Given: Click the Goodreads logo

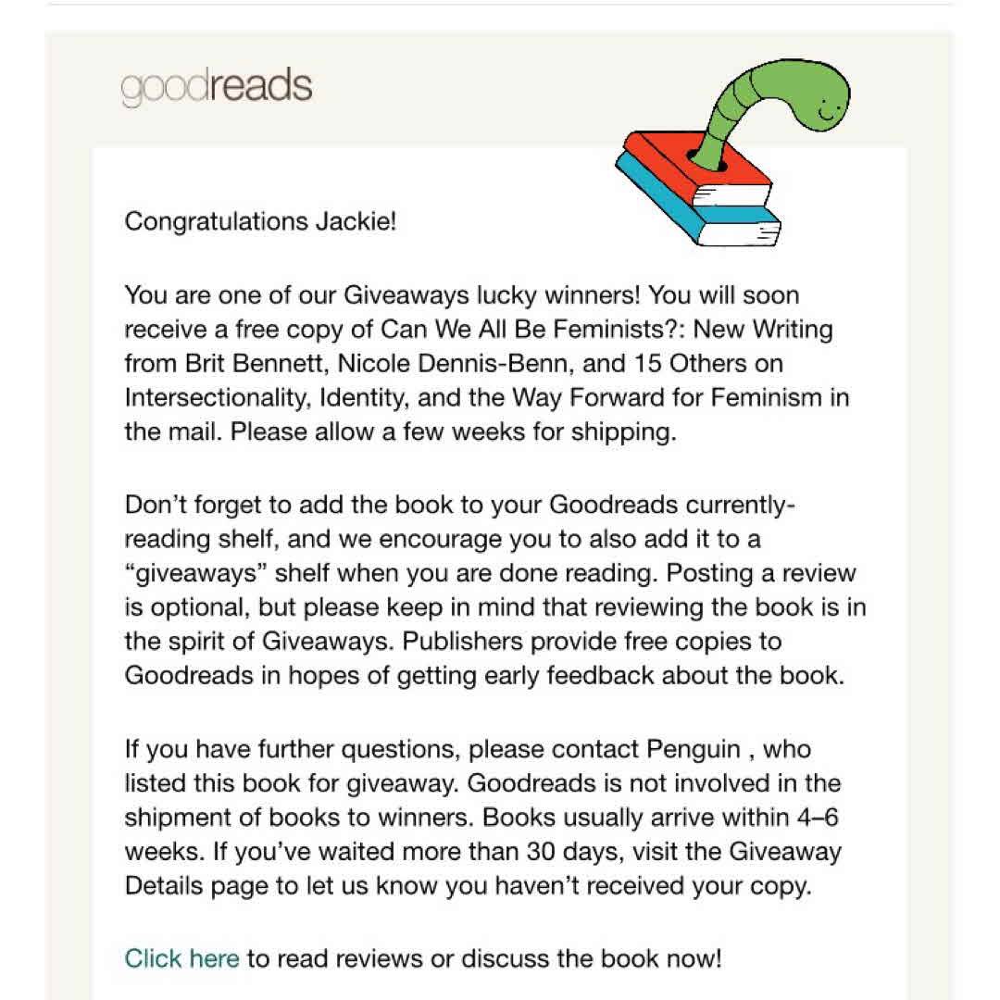Looking at the screenshot, I should (x=217, y=87).
